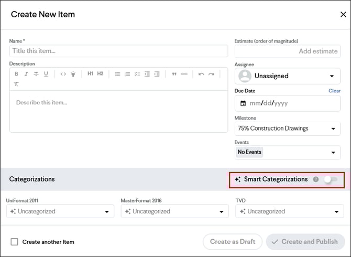Image resolution: width=351 pixels, height=257 pixels.
Task: Apply bold formatting in description toolbar
Action: (x=16, y=74)
